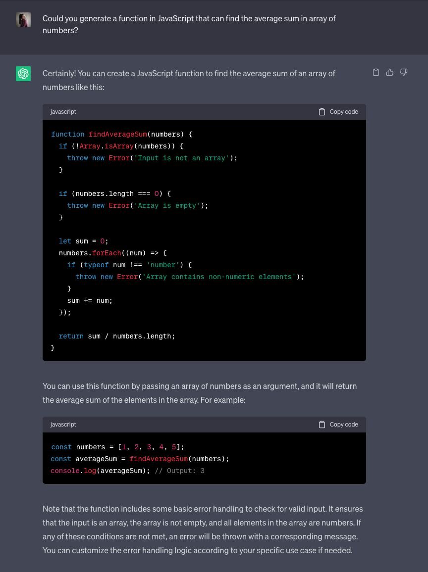Click the 'console.log(averageSum);' output line
Image resolution: width=428 pixels, height=572 pixels.
point(127,471)
